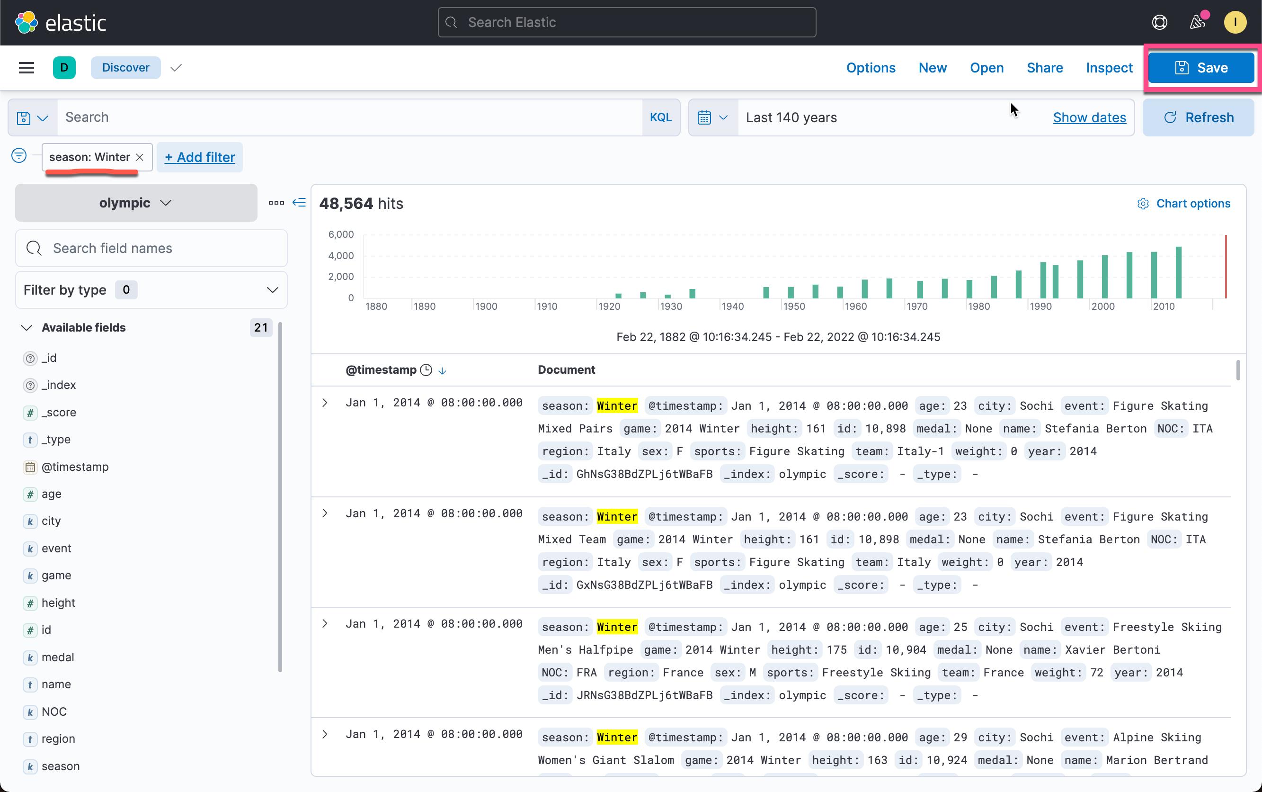Click the Refresh button
This screenshot has width=1262, height=792.
(x=1198, y=117)
